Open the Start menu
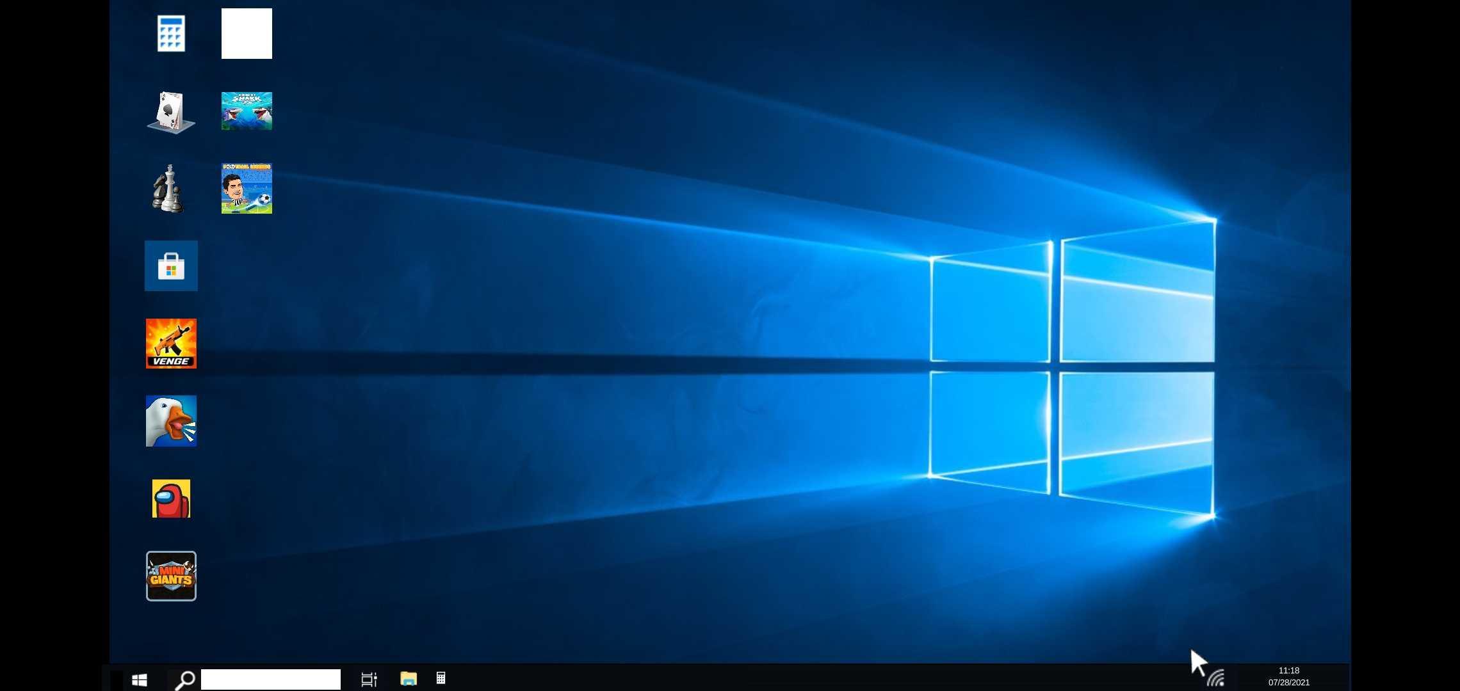1460x691 pixels. [x=140, y=679]
